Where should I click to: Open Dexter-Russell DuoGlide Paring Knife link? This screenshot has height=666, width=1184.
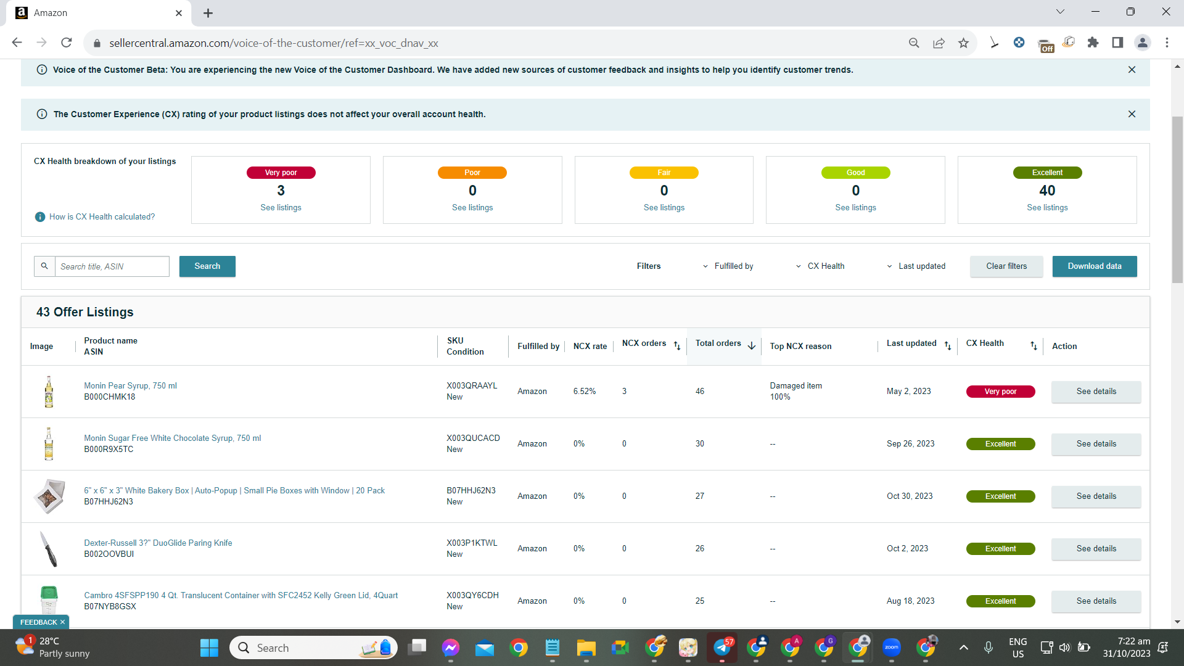coord(158,543)
